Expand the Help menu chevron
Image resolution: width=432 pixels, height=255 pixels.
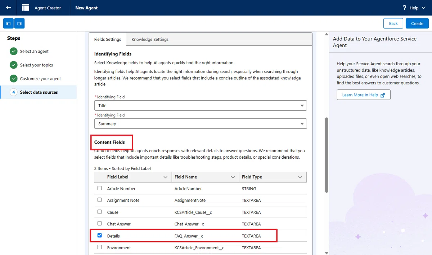tap(423, 8)
